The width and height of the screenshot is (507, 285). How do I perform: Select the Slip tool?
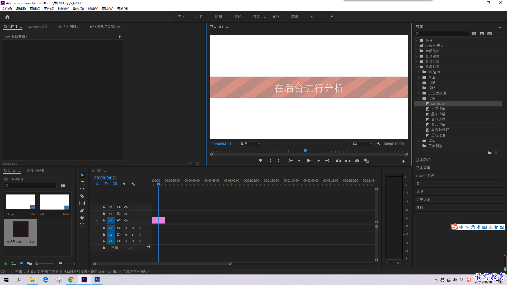[82, 203]
